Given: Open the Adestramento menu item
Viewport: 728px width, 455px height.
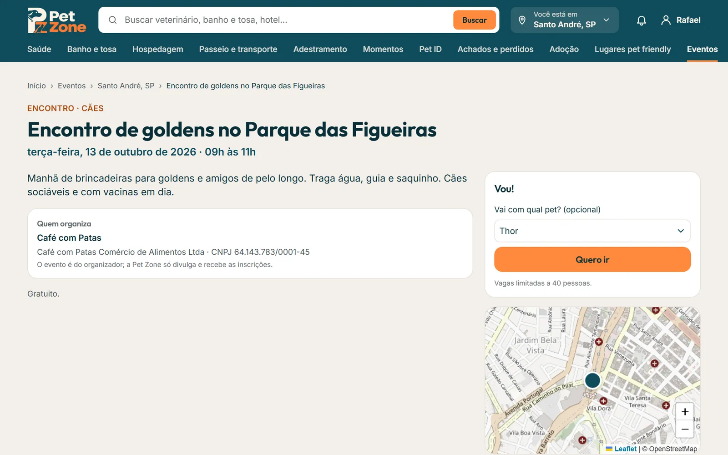Looking at the screenshot, I should click(320, 49).
